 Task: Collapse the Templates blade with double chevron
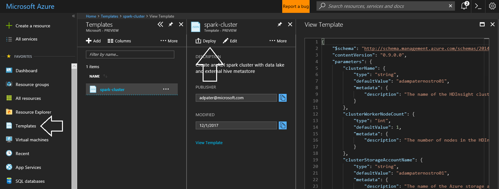160,24
